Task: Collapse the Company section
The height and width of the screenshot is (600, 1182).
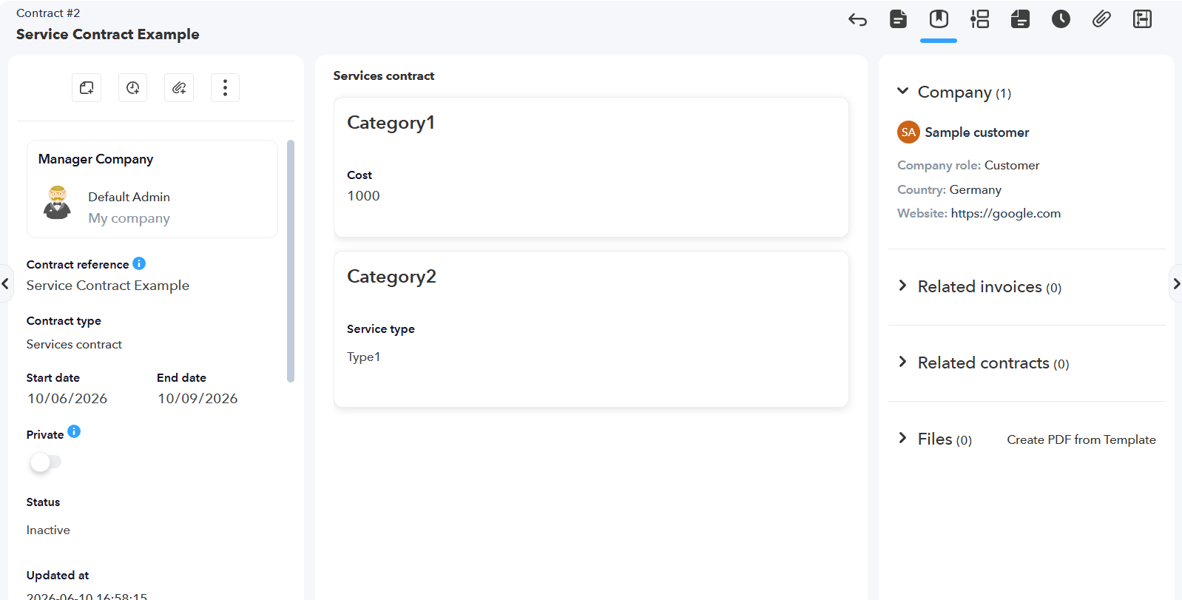Action: [x=902, y=91]
